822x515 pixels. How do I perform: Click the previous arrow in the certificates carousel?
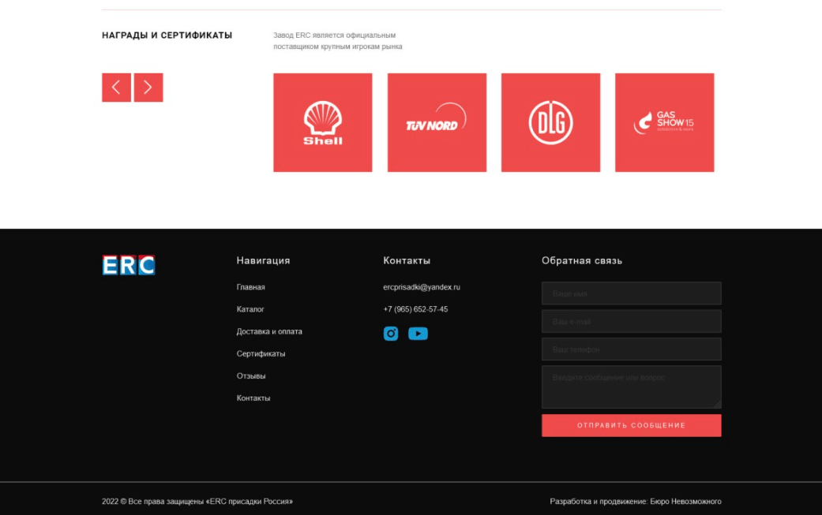(116, 88)
